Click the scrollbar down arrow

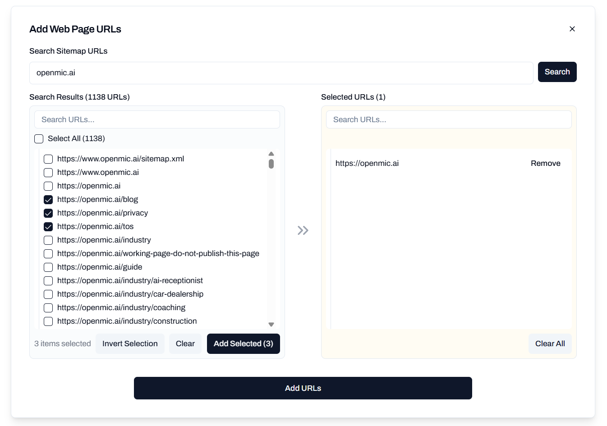click(x=271, y=324)
